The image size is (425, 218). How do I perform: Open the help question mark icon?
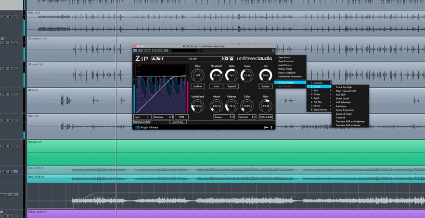tap(271, 127)
